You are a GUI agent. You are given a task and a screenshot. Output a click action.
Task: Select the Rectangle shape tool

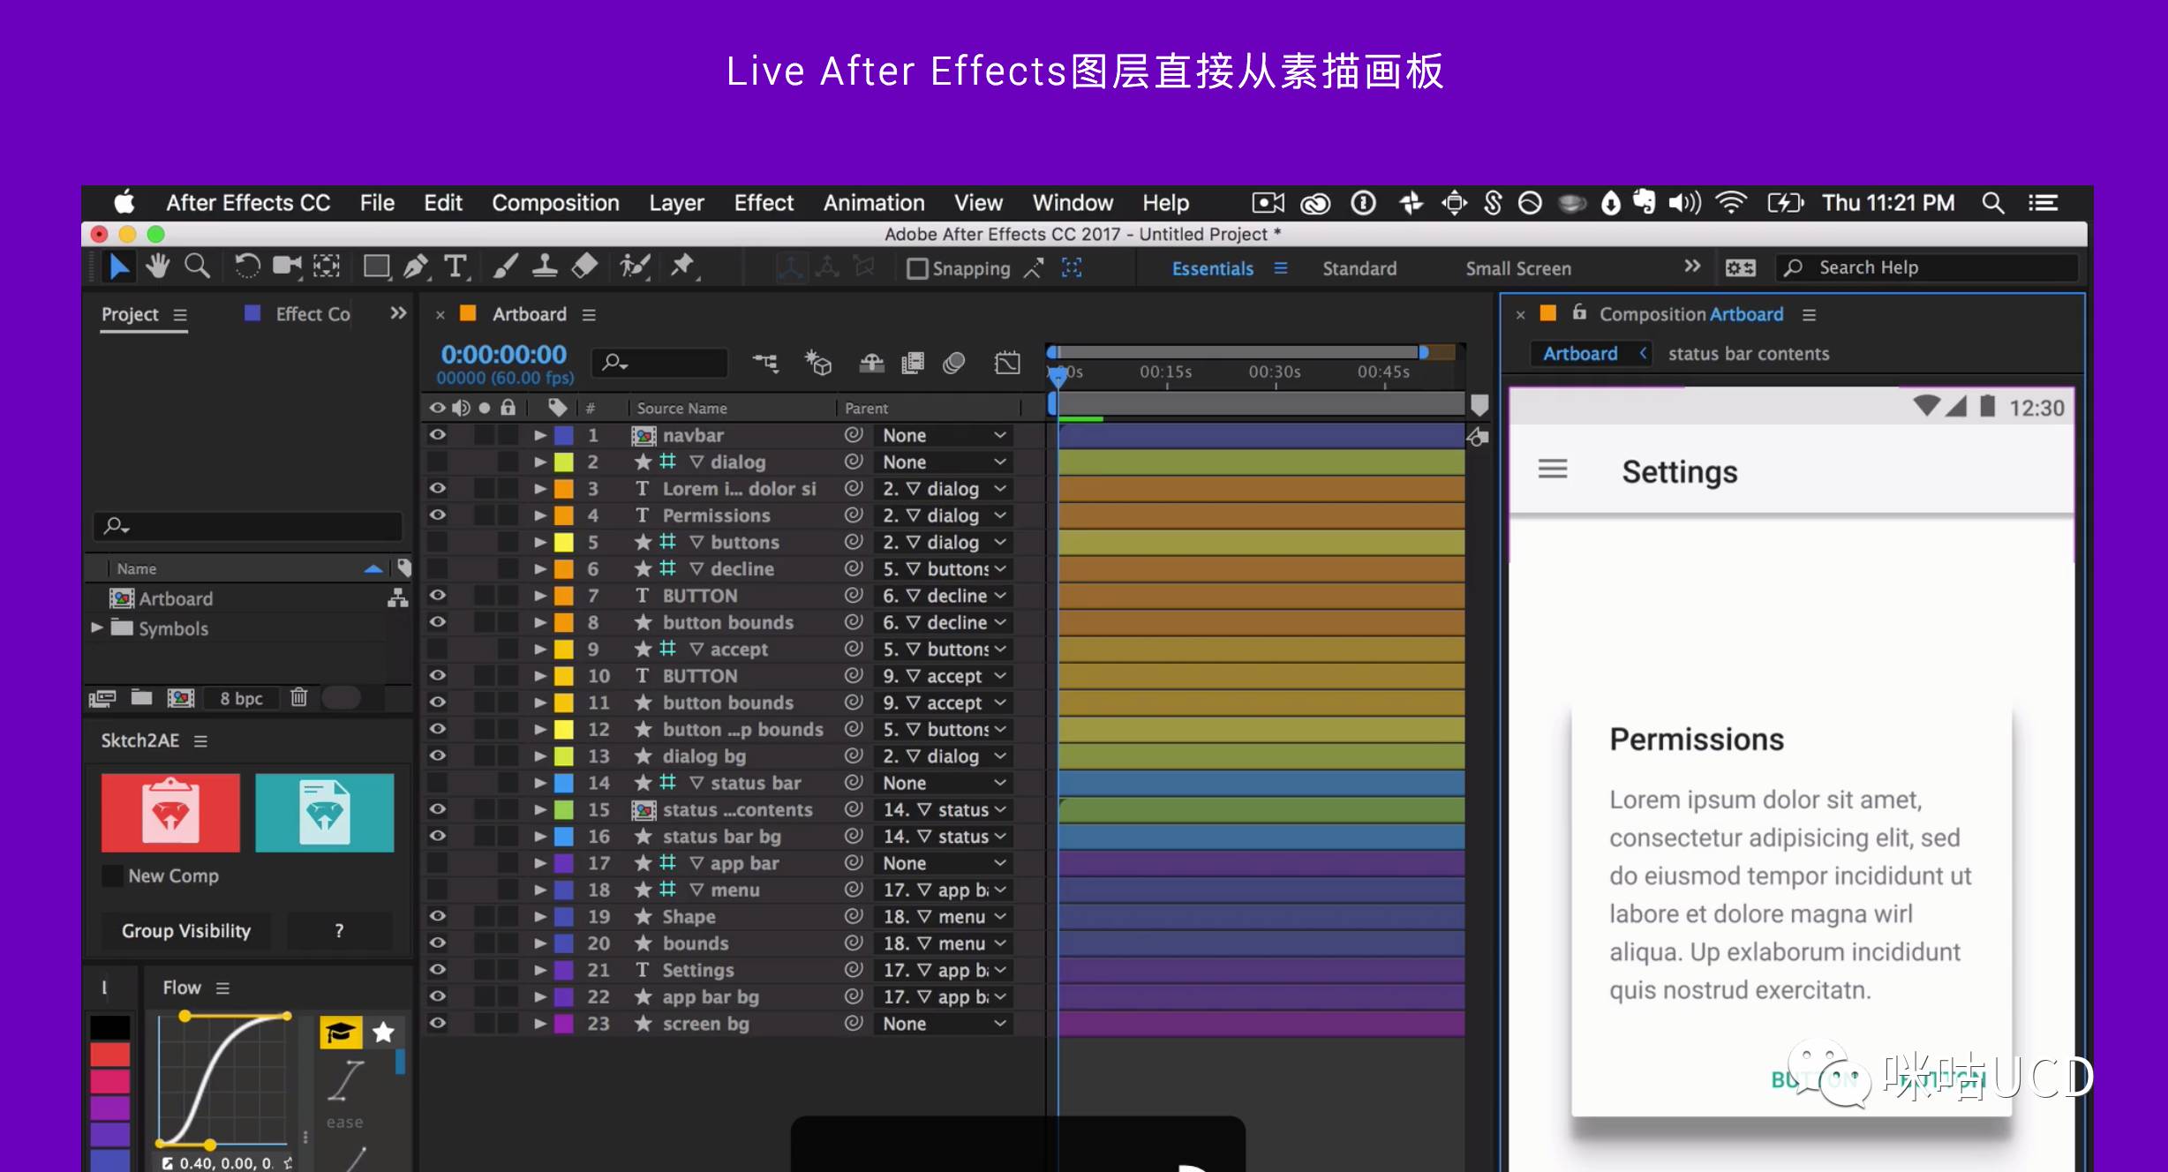point(377,267)
